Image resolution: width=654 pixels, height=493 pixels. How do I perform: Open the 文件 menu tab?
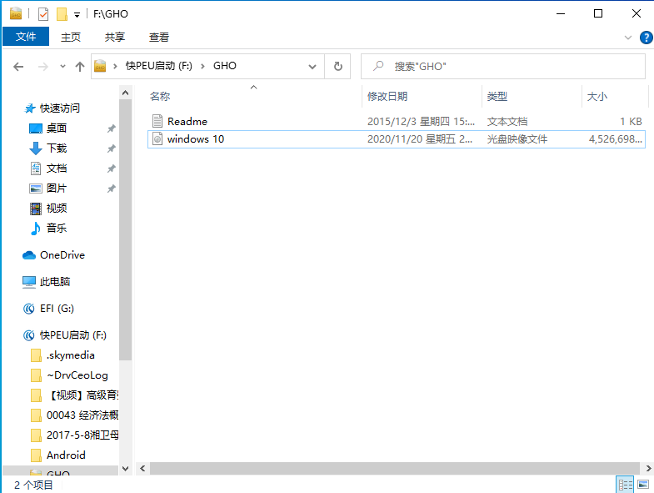tap(26, 37)
